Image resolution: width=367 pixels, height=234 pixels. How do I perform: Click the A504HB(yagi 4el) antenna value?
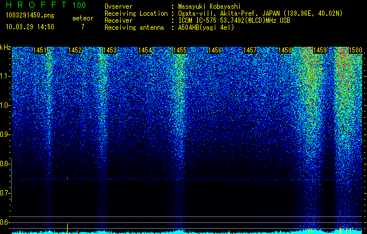tap(206, 27)
